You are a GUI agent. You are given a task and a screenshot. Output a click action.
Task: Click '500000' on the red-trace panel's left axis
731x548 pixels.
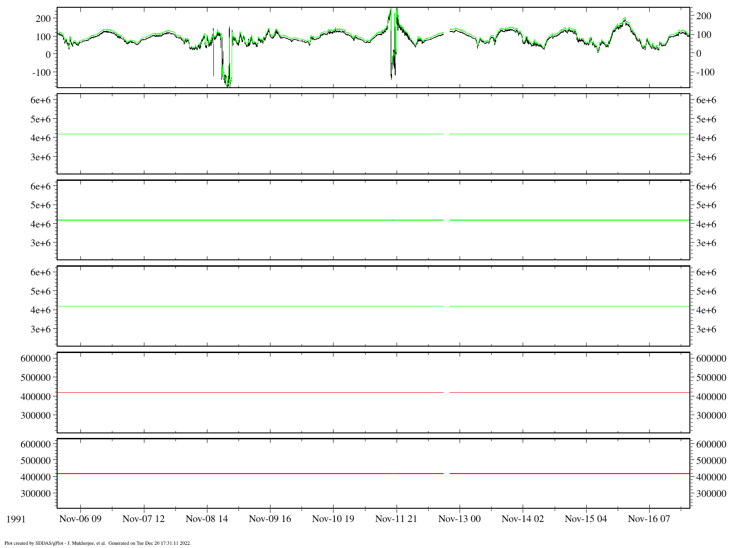[x=36, y=460]
